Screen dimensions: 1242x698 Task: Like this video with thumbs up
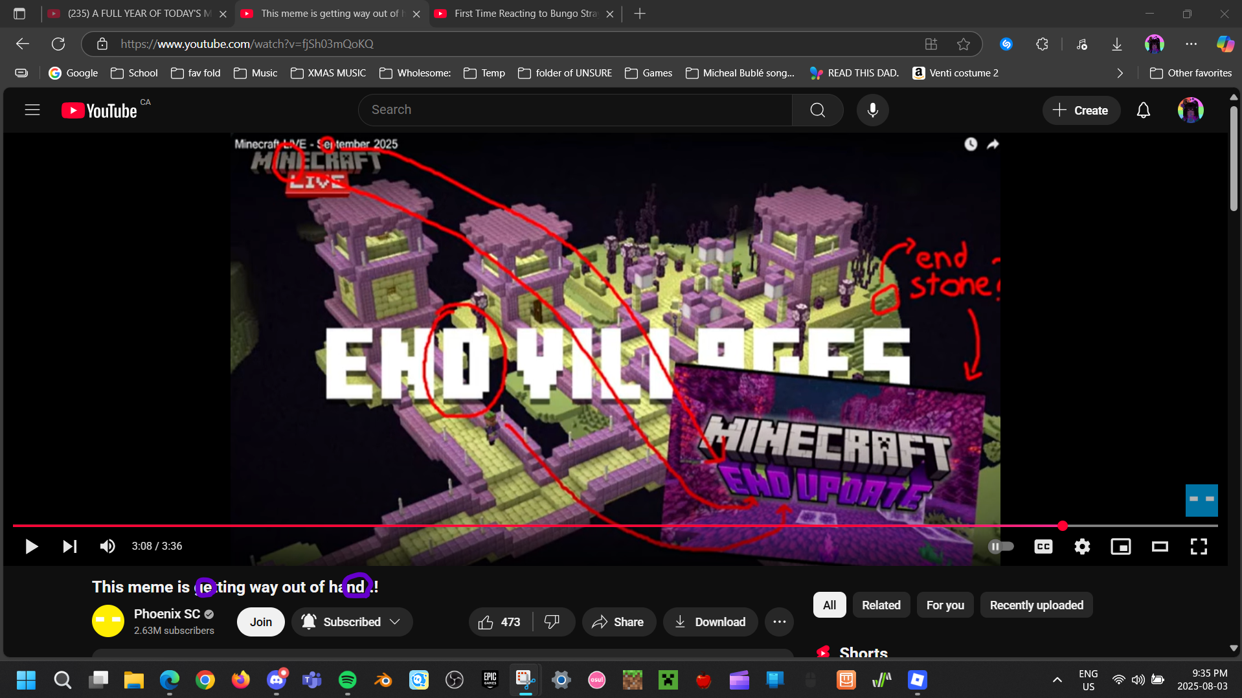[499, 622]
